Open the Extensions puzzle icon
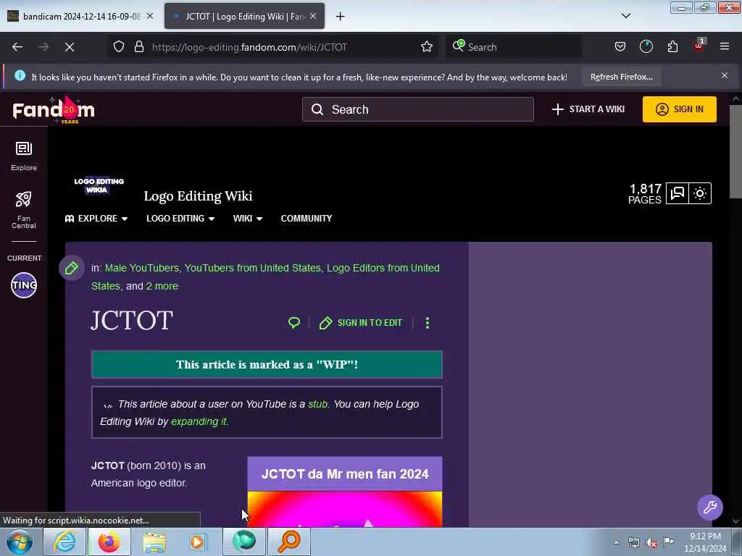Viewport: 742px width, 556px height. pos(672,47)
